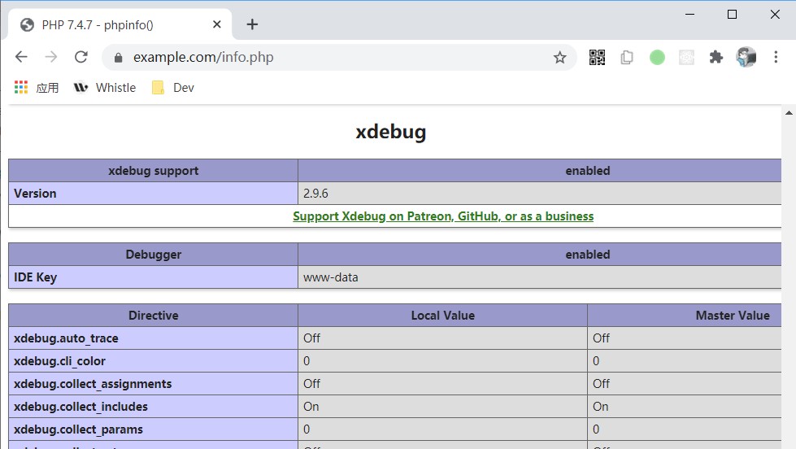This screenshot has width=796, height=449.
Task: Click the xdebug.collect_params directive
Action: coord(78,429)
